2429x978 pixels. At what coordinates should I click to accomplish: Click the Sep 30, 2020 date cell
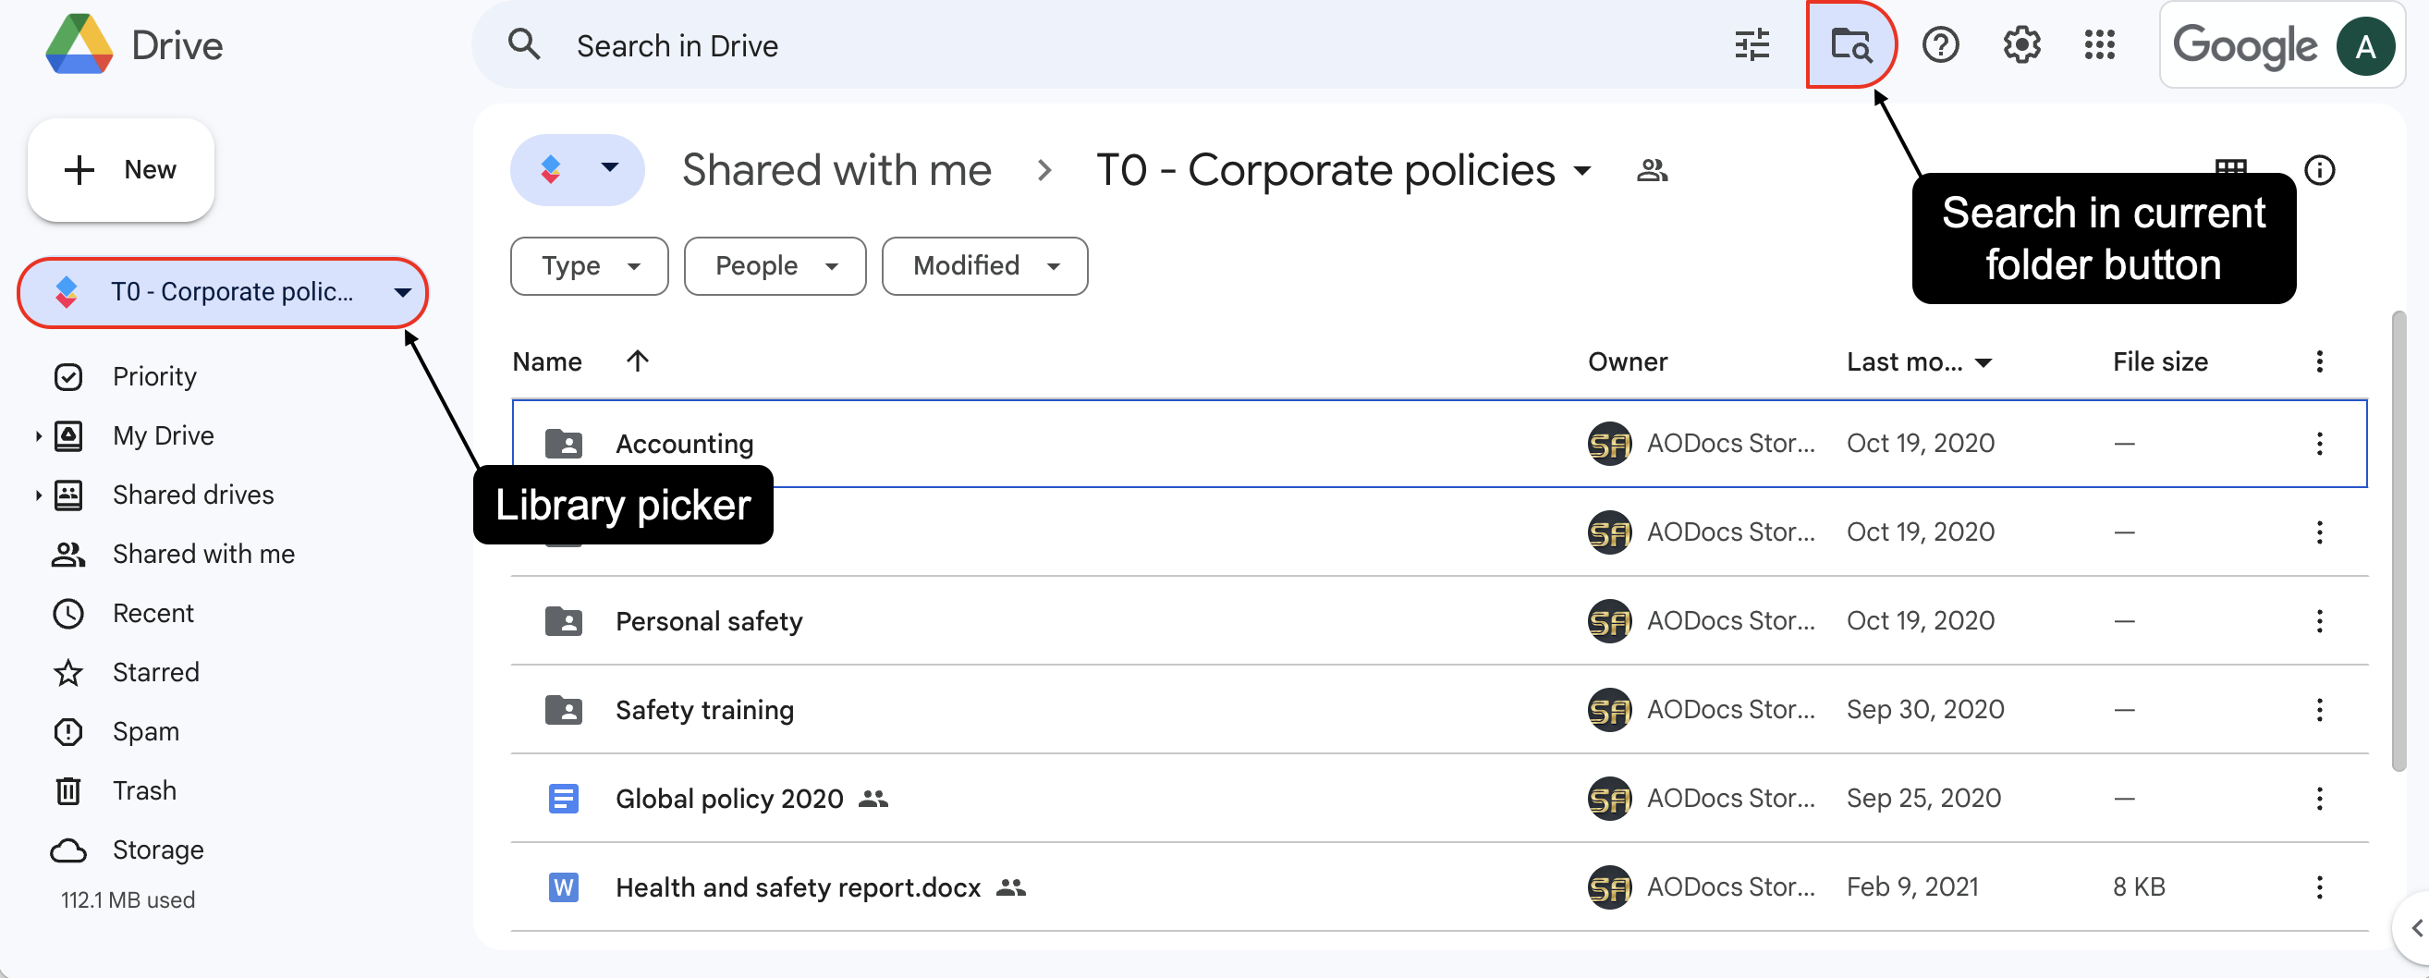(x=1924, y=709)
